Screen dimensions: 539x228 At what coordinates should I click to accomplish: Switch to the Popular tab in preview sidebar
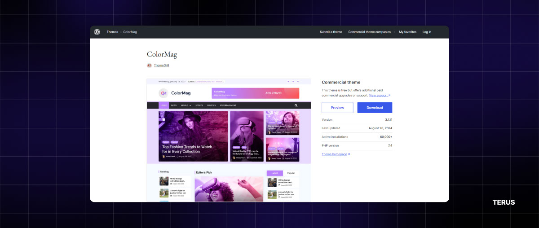click(x=291, y=173)
